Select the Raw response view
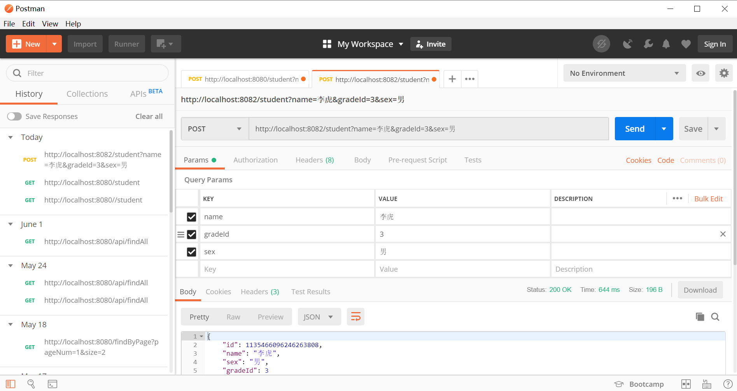 coord(233,317)
